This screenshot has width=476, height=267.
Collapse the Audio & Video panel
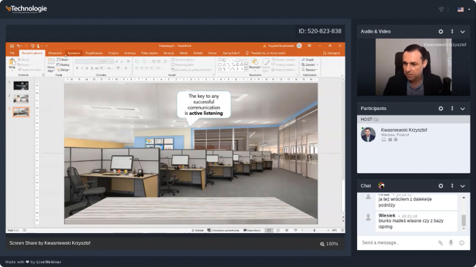point(462,31)
